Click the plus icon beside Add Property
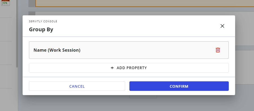 point(112,68)
